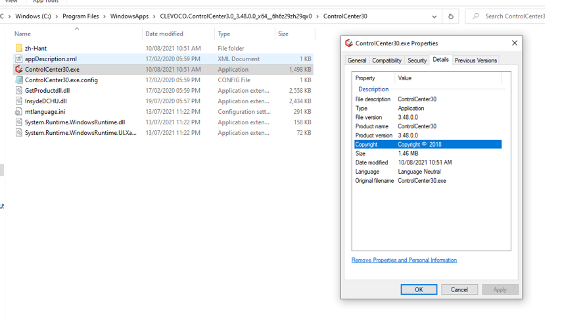Image resolution: width=562 pixels, height=321 pixels.
Task: Click the greyed-out Apply button
Action: click(x=500, y=289)
